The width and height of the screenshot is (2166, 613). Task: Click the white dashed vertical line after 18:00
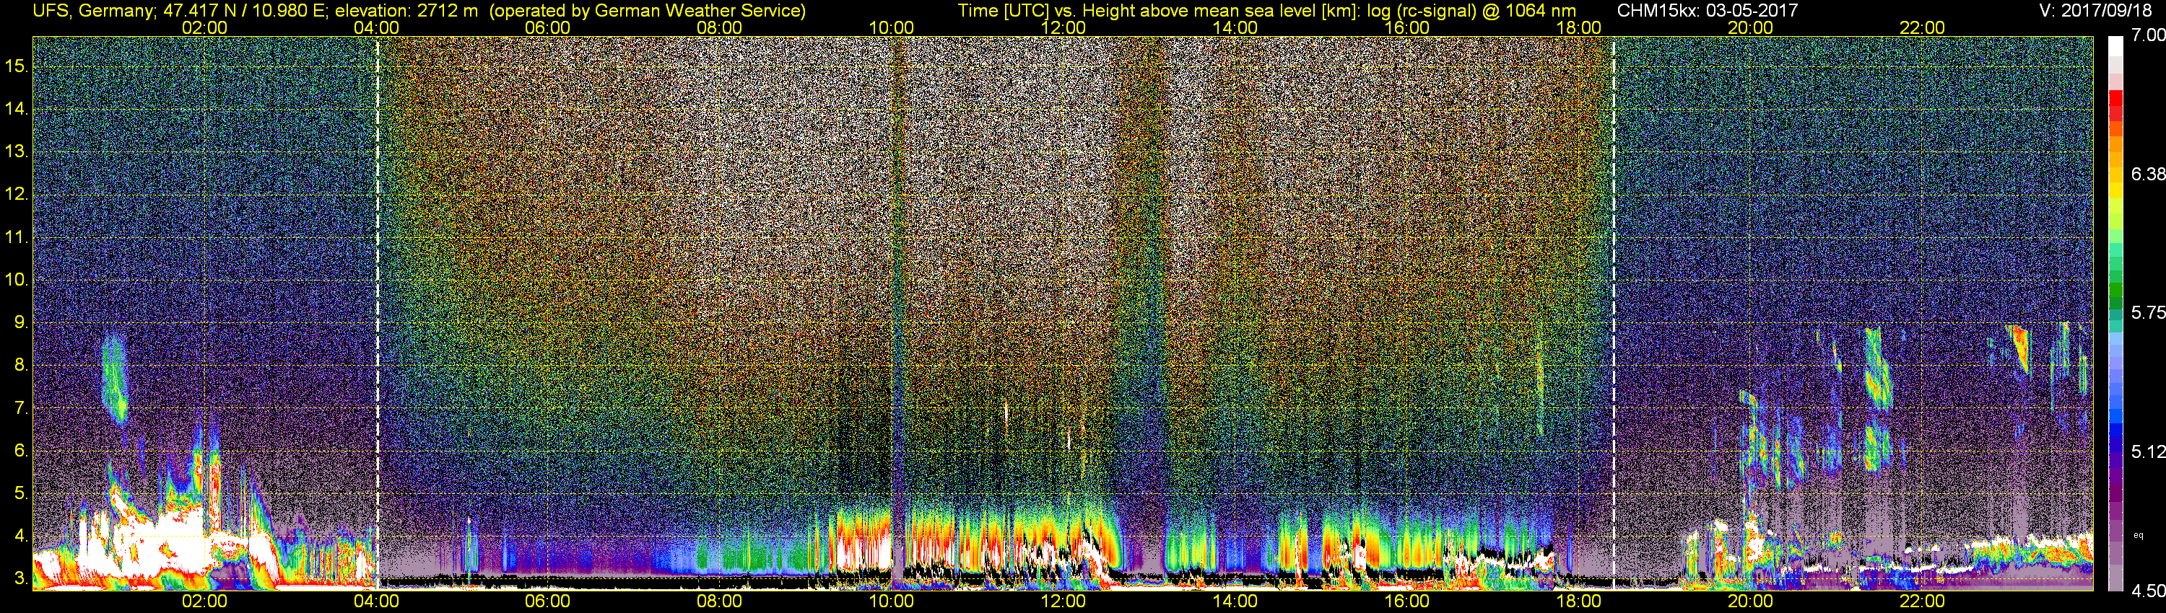(x=1614, y=312)
